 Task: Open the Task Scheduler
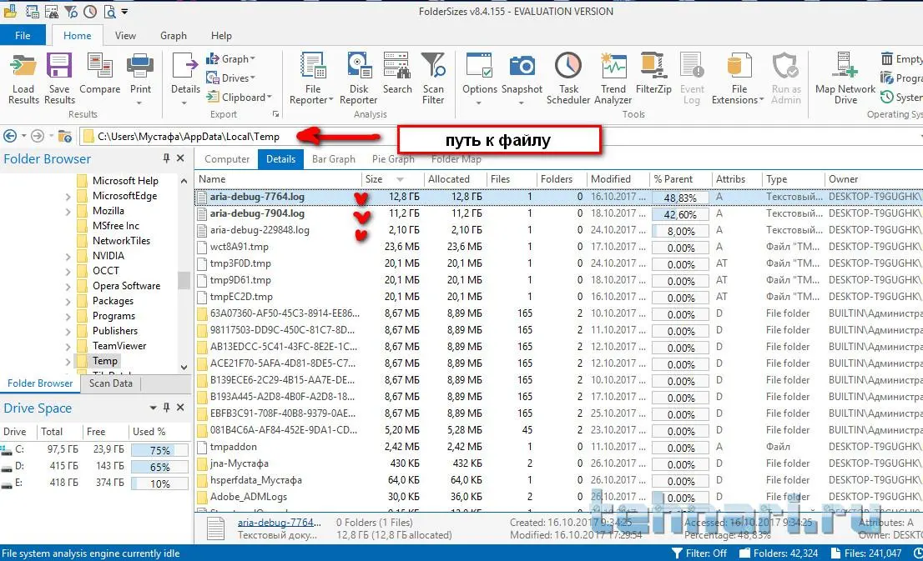click(568, 78)
